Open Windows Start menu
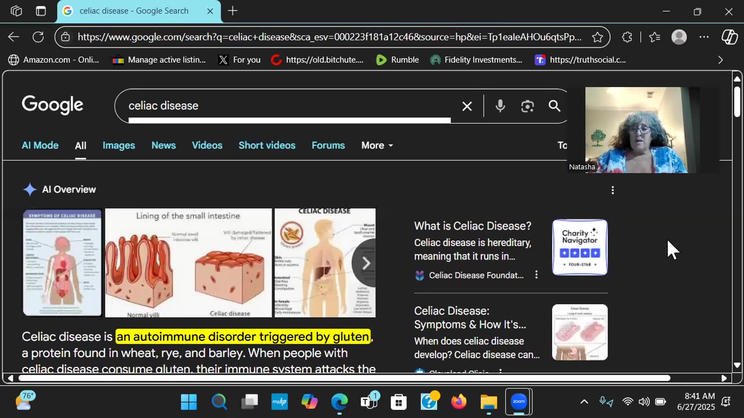Image resolution: width=744 pixels, height=418 pixels. coord(189,402)
